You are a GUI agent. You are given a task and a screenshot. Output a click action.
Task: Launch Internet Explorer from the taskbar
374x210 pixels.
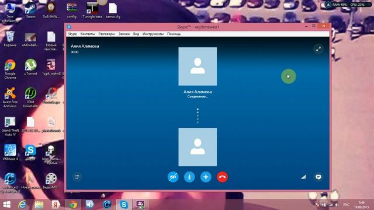click(22, 205)
